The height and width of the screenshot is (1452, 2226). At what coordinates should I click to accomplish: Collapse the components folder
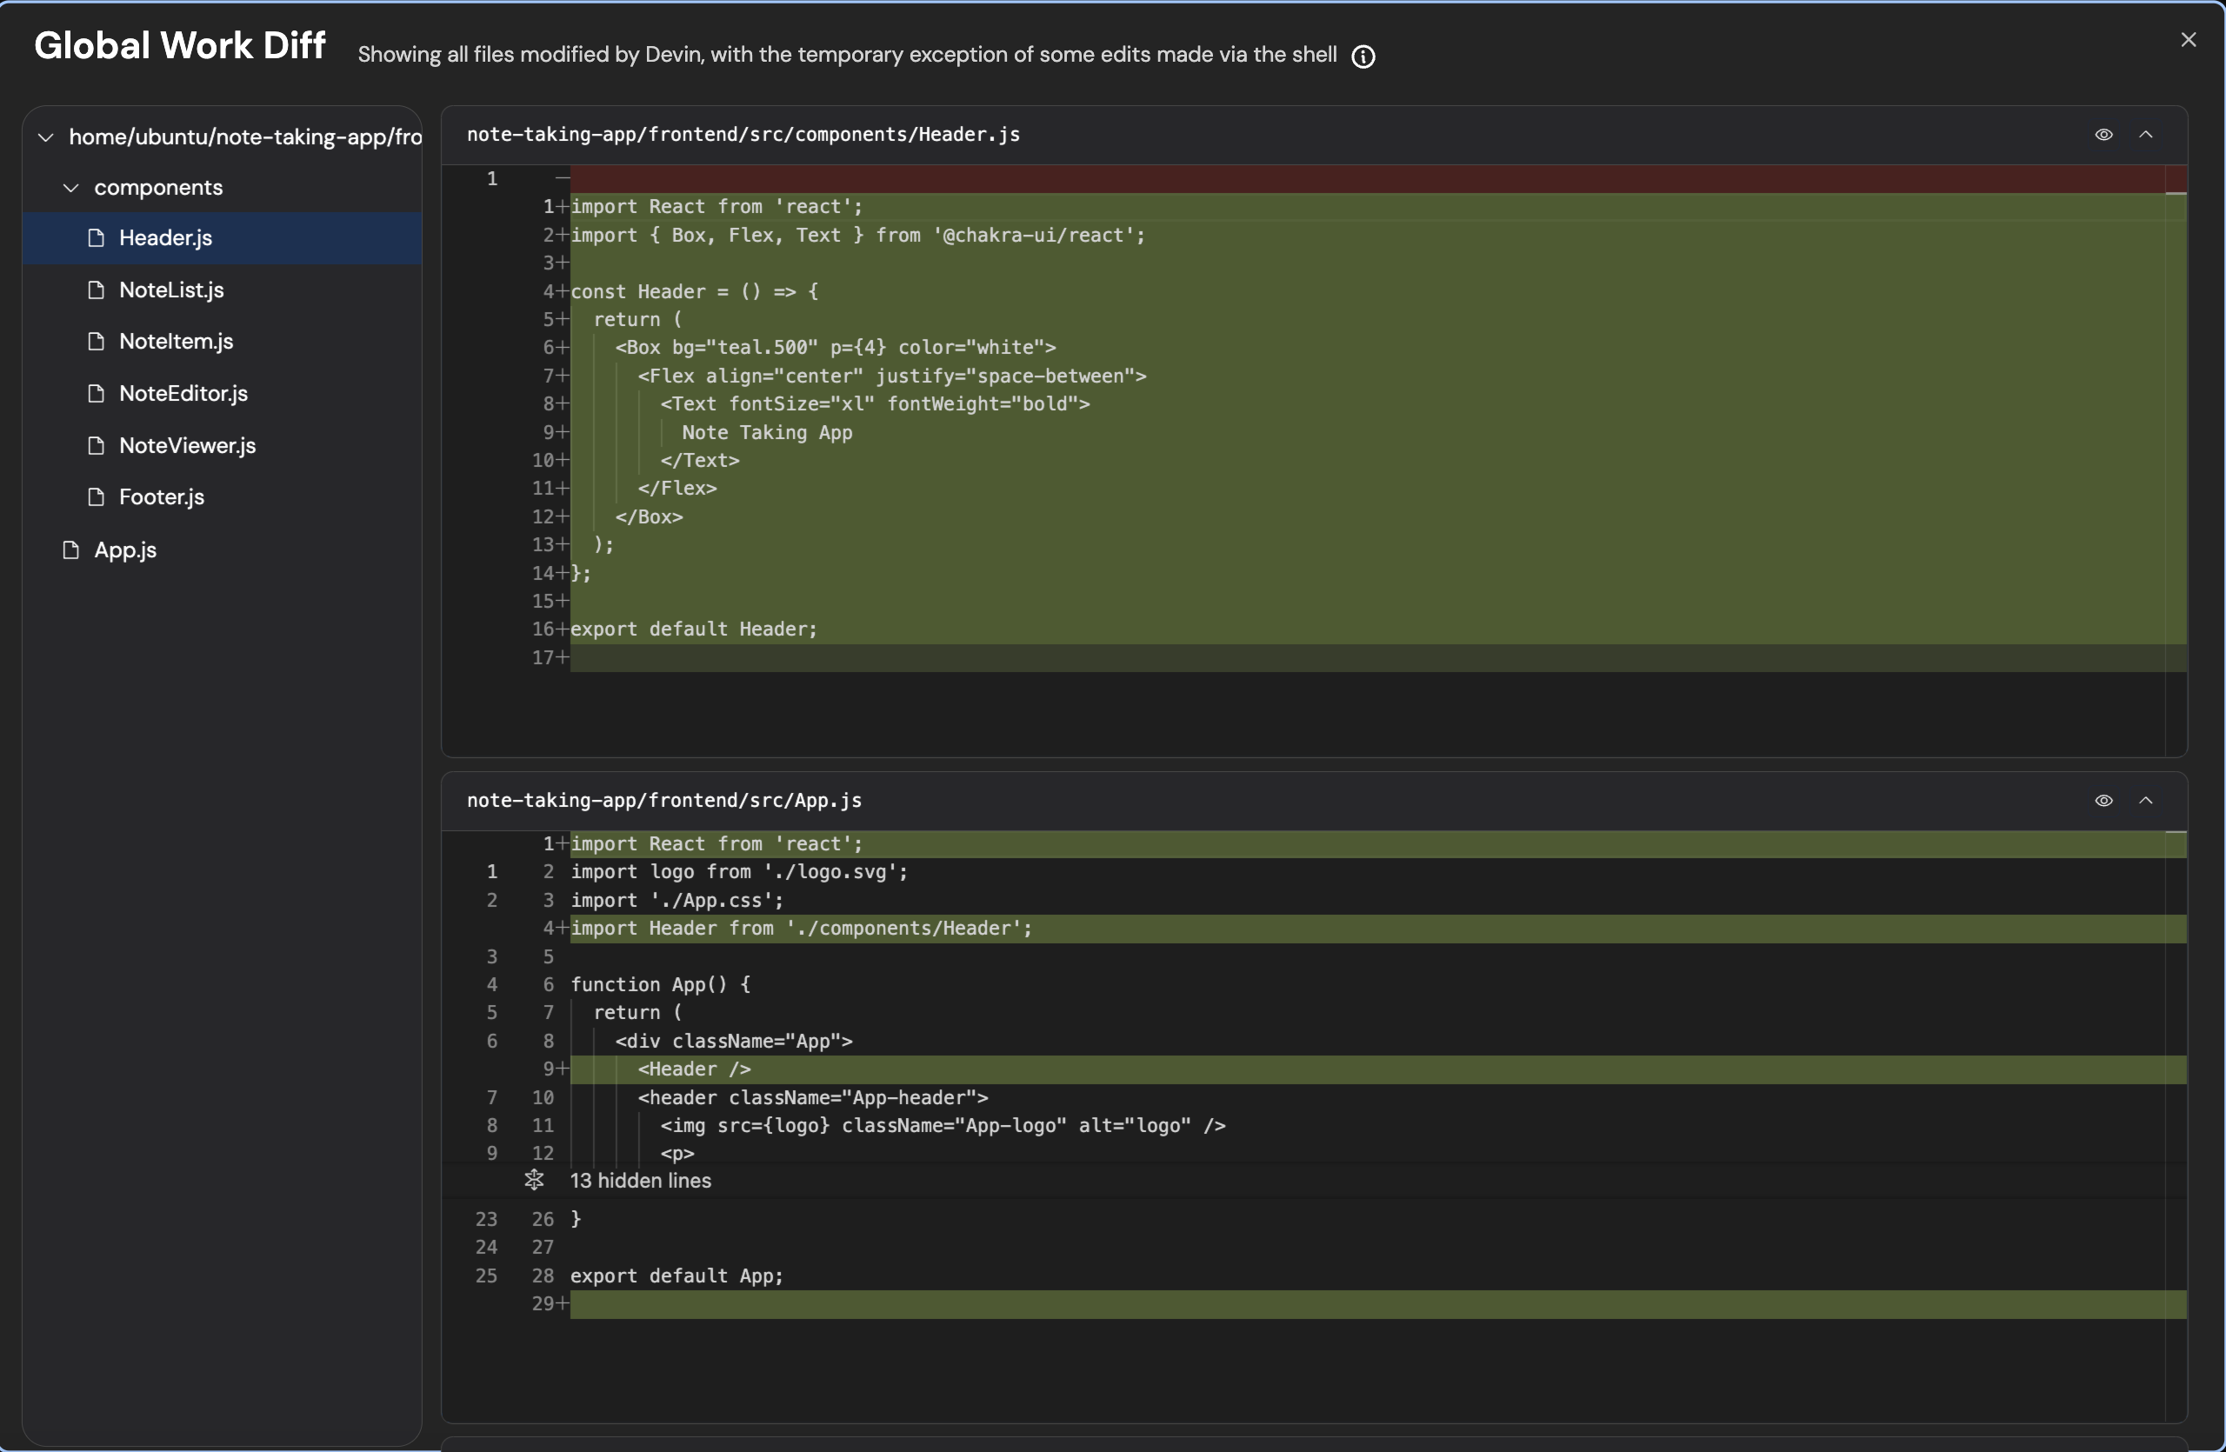[x=70, y=188]
